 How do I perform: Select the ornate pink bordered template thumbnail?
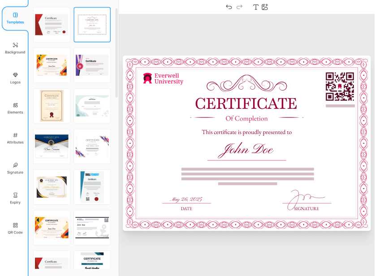92,25
